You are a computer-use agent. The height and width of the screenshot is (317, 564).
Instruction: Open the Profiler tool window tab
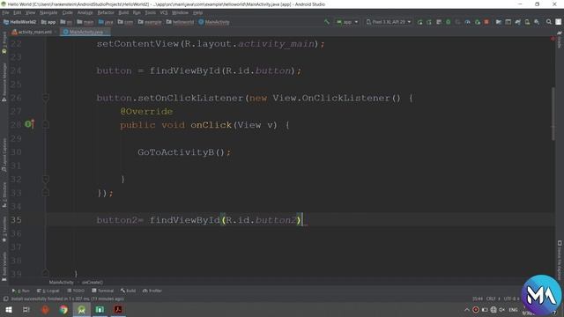coord(152,291)
